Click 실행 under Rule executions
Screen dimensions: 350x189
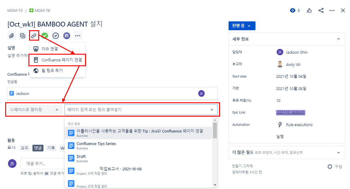coord(280,136)
